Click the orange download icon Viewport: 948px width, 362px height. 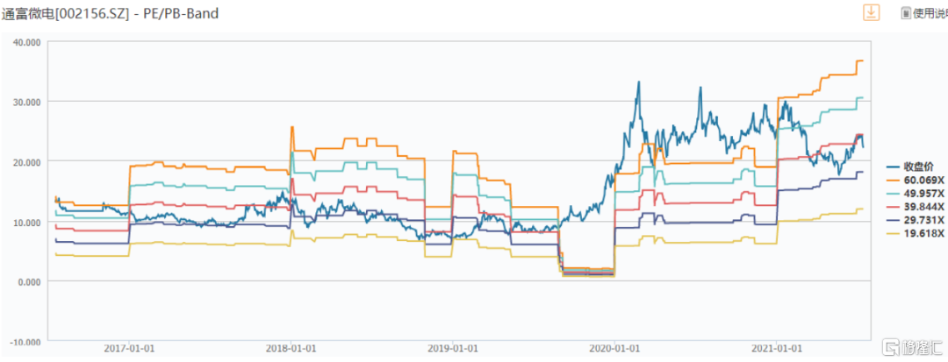pyautogui.click(x=871, y=12)
